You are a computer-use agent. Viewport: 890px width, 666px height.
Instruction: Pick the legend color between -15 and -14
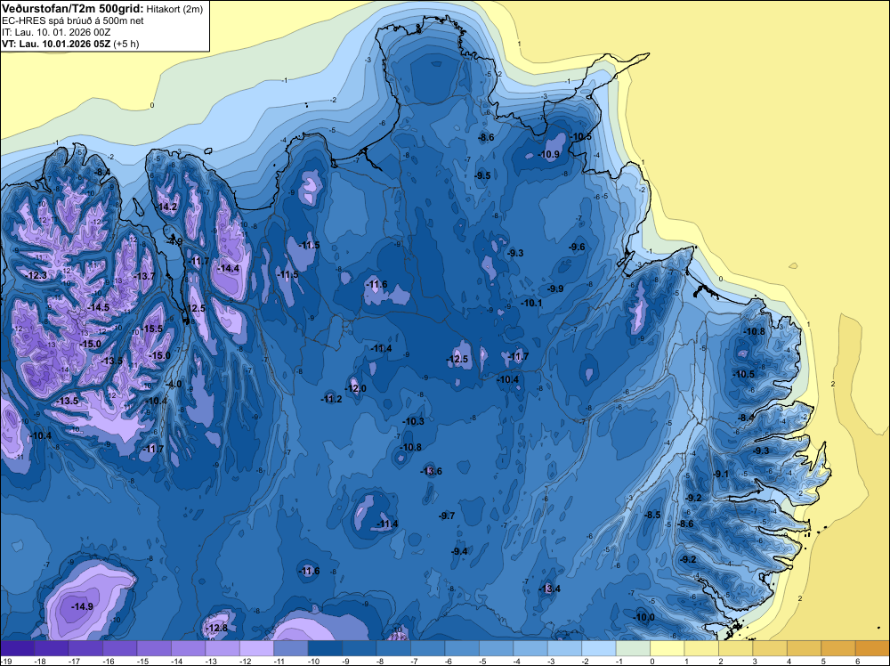(154, 648)
